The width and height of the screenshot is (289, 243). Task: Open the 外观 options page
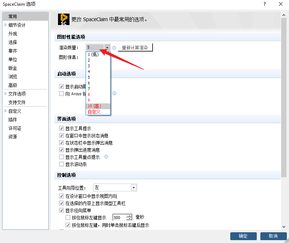(13, 34)
